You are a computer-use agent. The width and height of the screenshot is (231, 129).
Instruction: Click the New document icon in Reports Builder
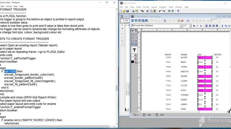(121, 11)
